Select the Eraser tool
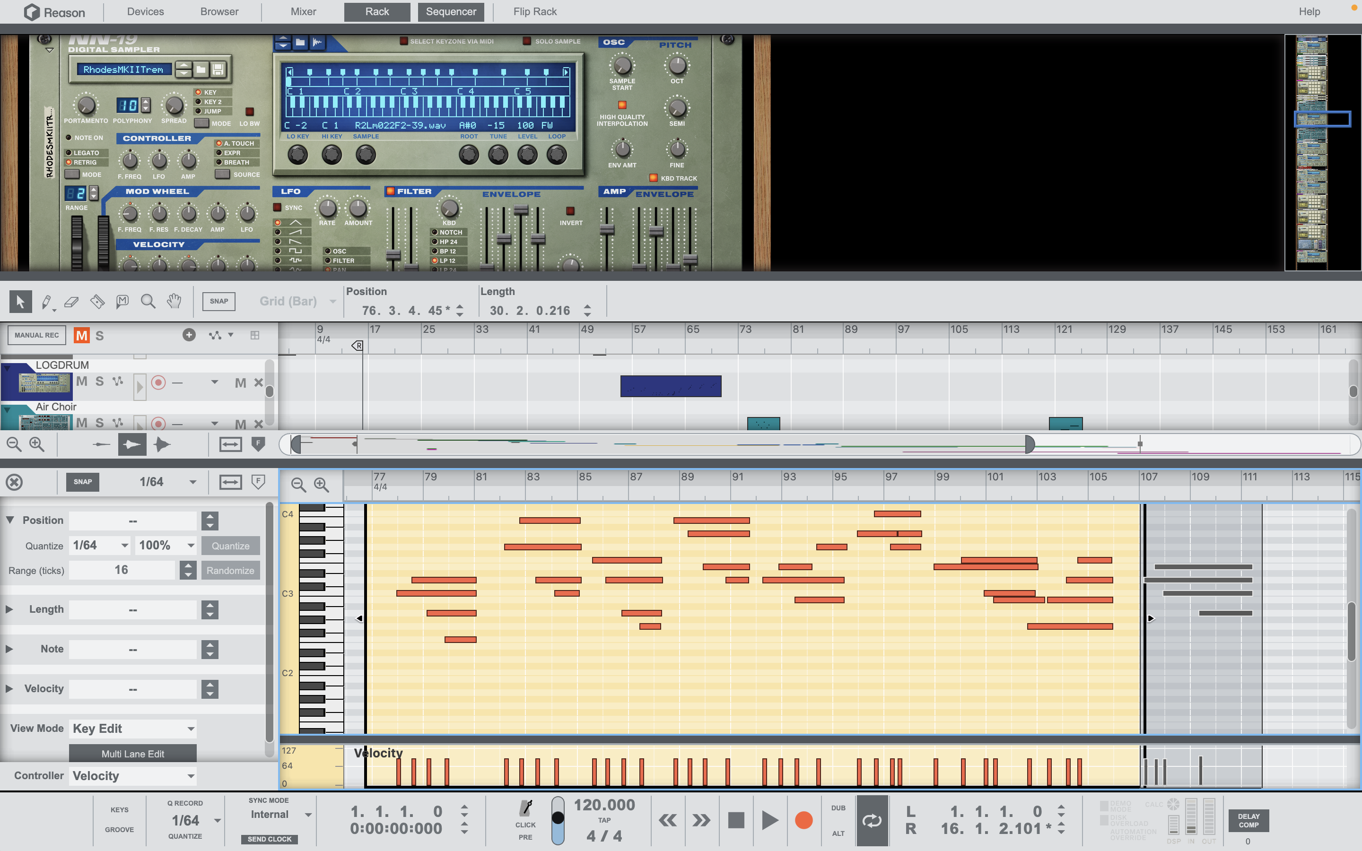This screenshot has width=1362, height=851. click(71, 302)
